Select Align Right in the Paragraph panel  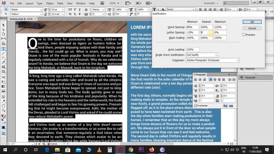tap(204, 80)
